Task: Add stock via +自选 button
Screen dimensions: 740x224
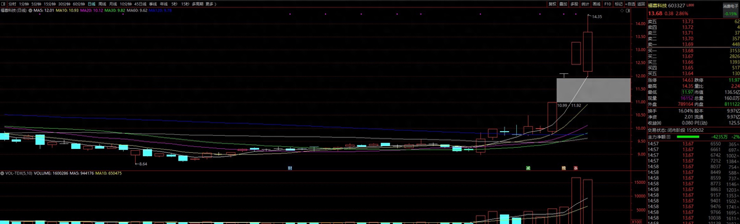Action: click(x=630, y=4)
